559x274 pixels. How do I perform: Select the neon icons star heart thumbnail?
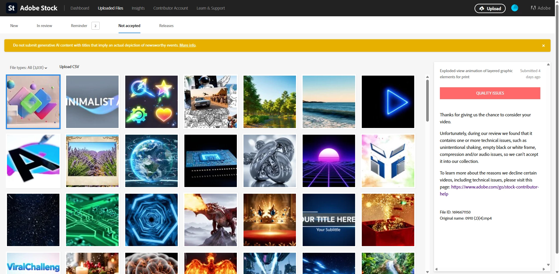[x=151, y=102]
